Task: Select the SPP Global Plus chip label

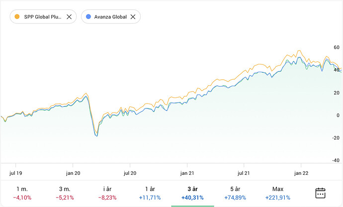Action: click(x=43, y=17)
